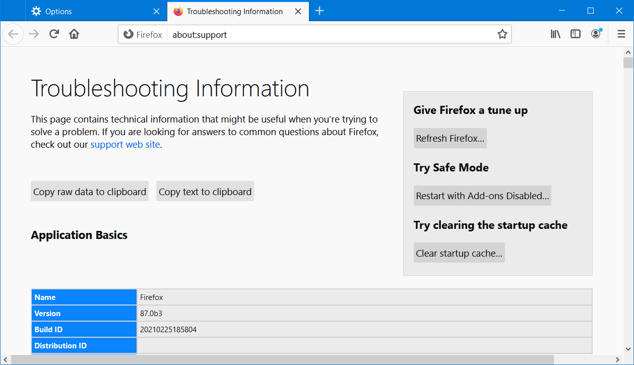Click the vertical scrollbar thumb
Screen dimensions: 634x365
tap(628, 63)
